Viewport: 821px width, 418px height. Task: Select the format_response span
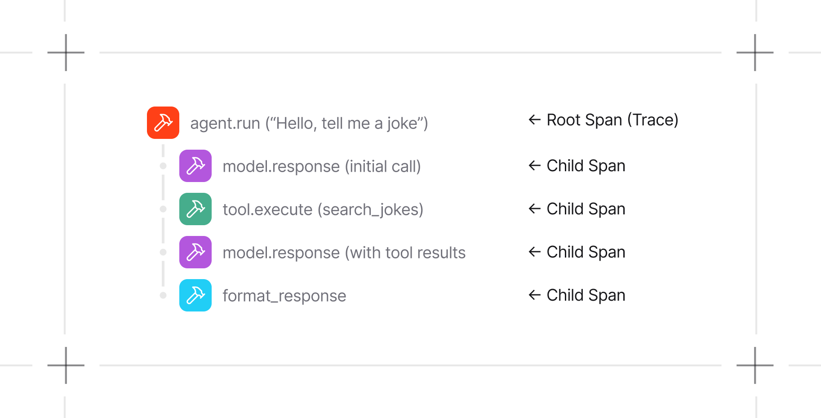click(x=284, y=296)
